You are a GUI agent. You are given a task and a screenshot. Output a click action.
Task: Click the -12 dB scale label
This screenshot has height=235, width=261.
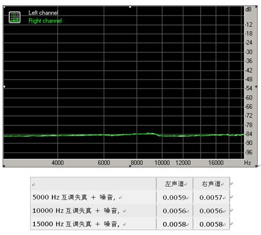tap(249, 24)
